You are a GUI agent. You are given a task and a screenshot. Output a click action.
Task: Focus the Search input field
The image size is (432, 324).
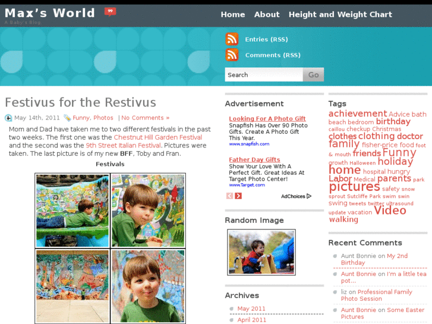[264, 75]
